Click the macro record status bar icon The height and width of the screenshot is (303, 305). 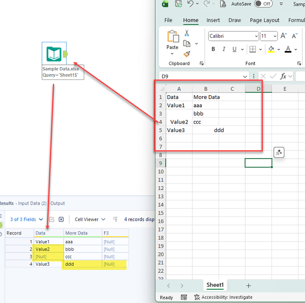(184, 297)
